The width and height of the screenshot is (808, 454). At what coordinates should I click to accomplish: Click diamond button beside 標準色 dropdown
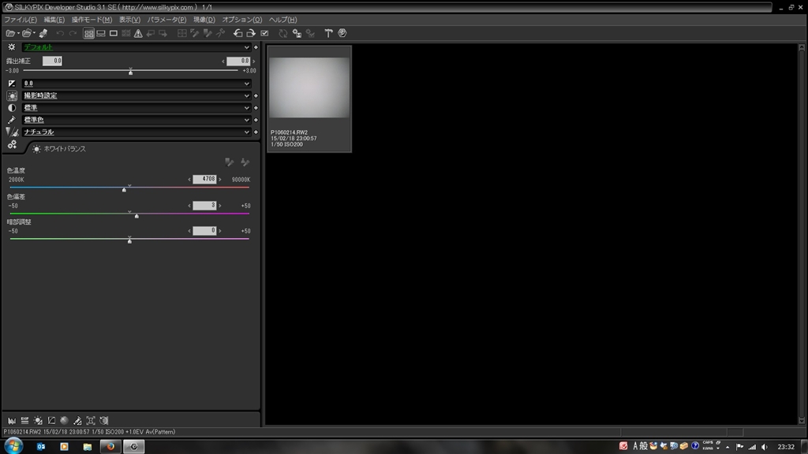(x=256, y=120)
